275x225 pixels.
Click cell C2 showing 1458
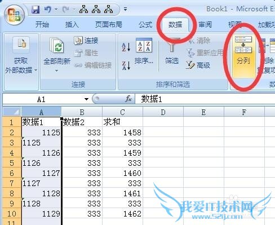click(122, 133)
